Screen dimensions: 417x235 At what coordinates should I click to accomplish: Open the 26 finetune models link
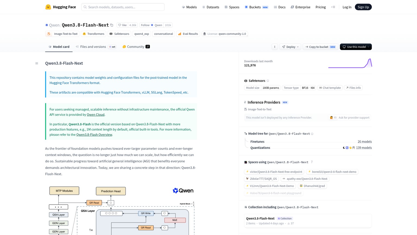point(365,142)
